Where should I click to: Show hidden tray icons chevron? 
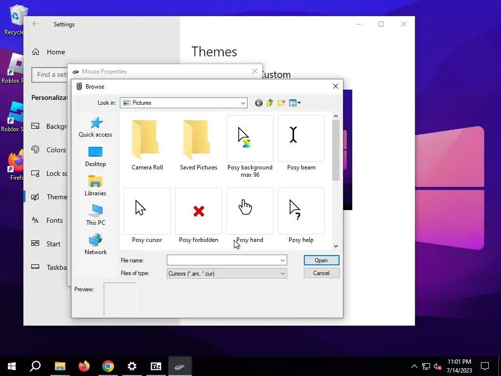414,366
